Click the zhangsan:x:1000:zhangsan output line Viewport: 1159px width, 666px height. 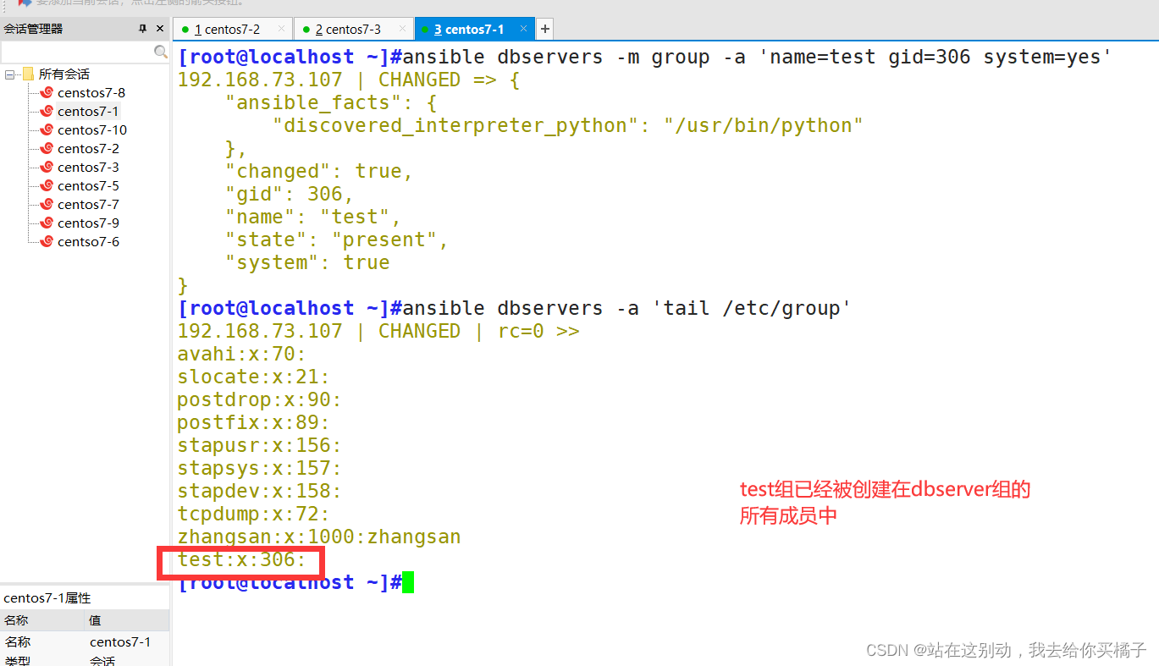[319, 537]
